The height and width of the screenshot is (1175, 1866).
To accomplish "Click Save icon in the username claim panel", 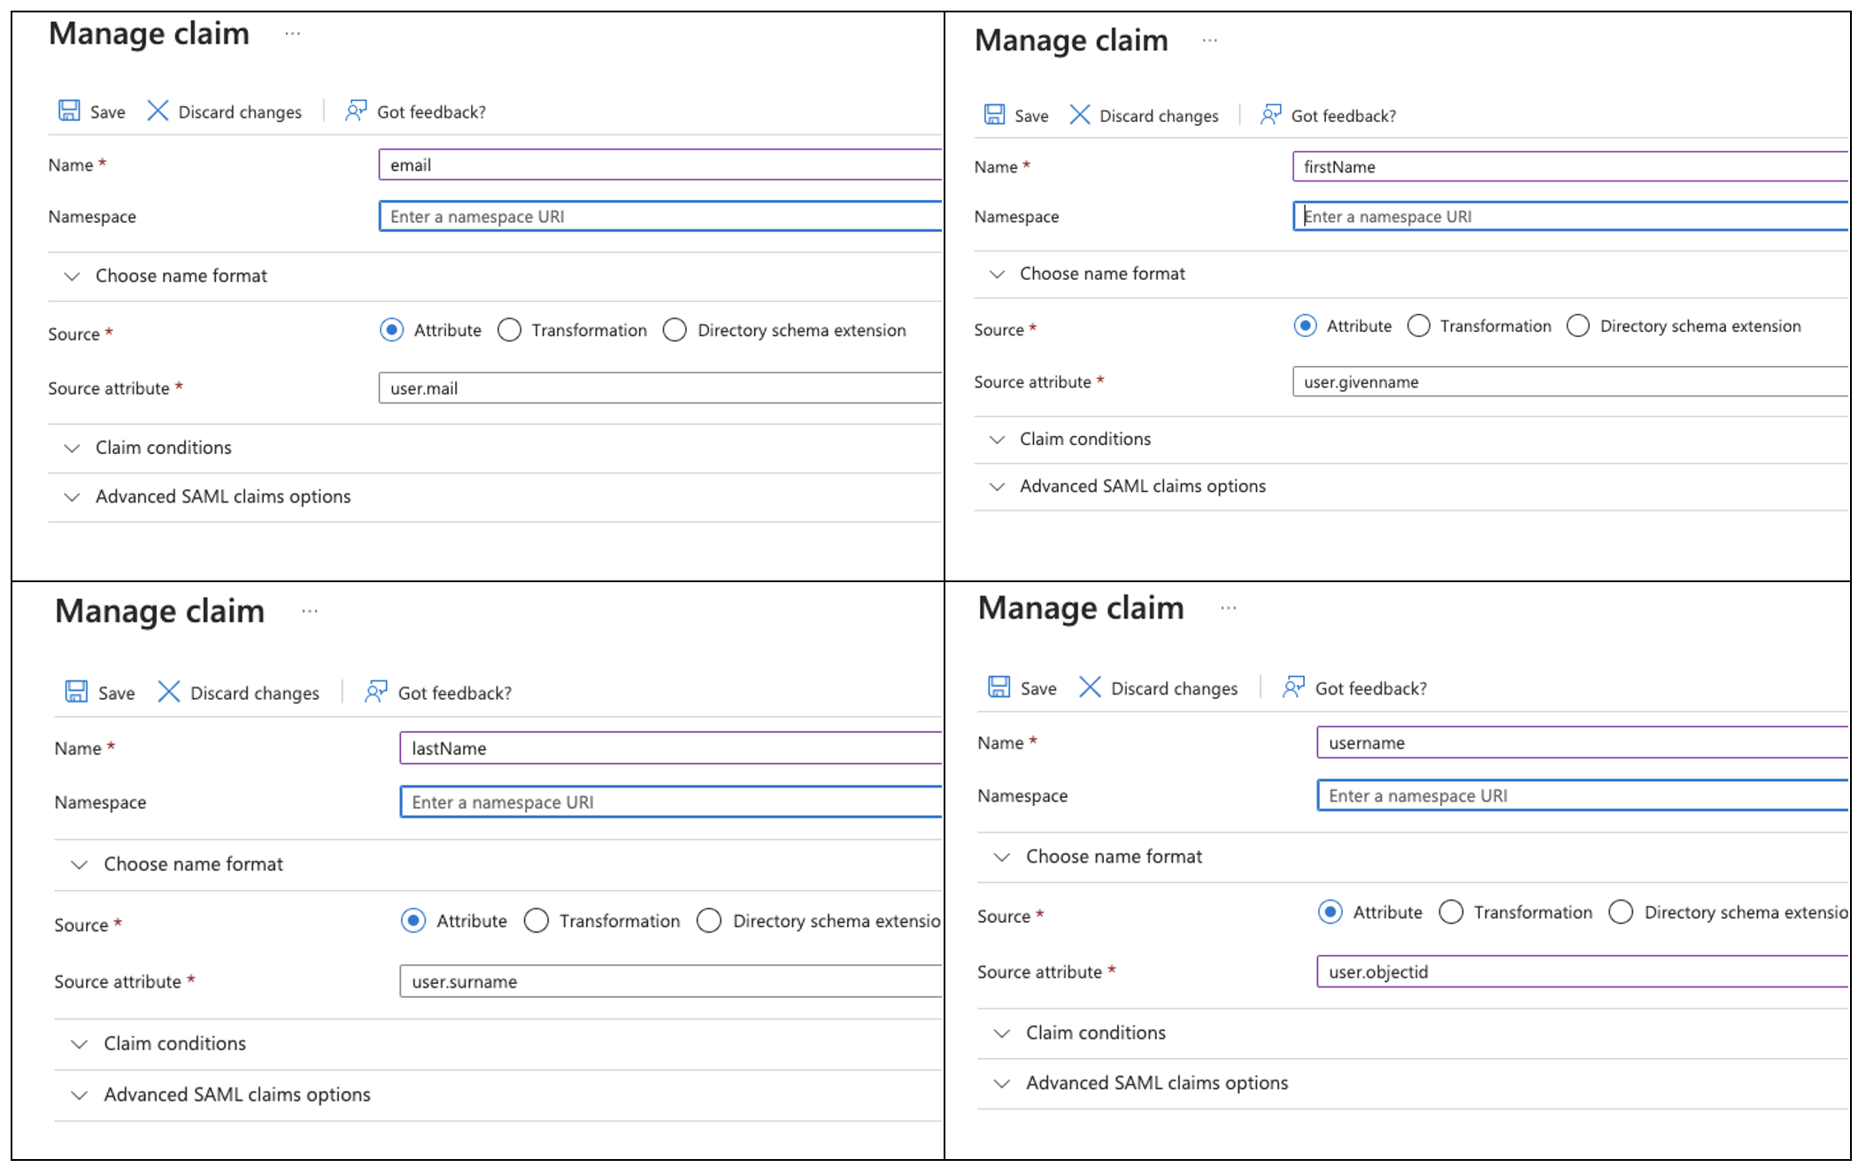I will pyautogui.click(x=999, y=687).
